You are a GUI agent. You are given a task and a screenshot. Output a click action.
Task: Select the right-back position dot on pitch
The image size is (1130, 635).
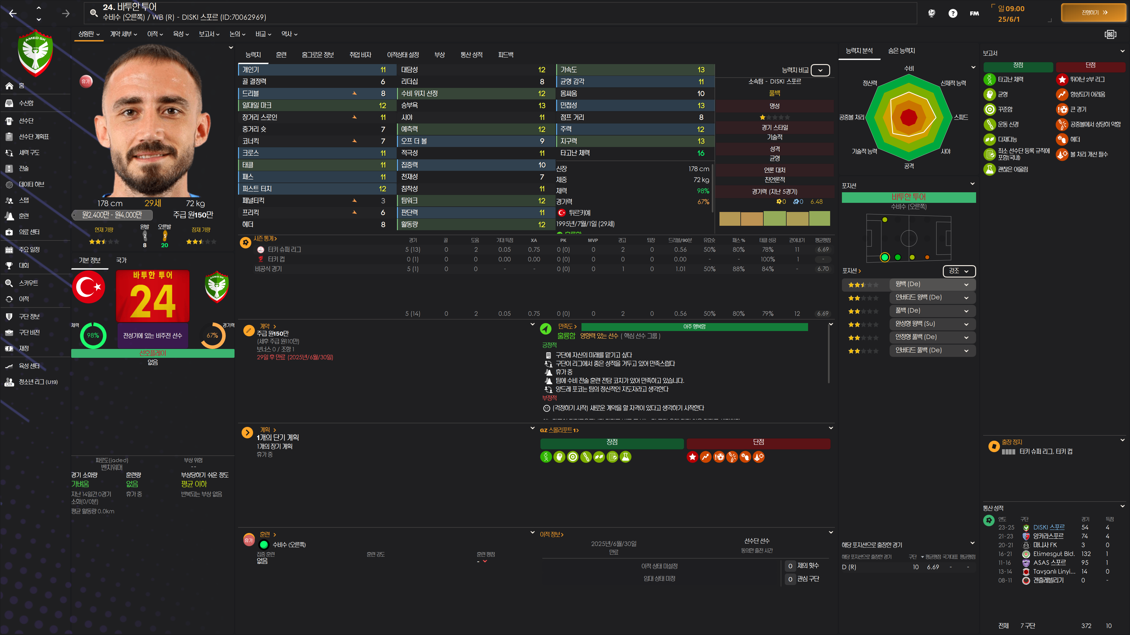(884, 257)
